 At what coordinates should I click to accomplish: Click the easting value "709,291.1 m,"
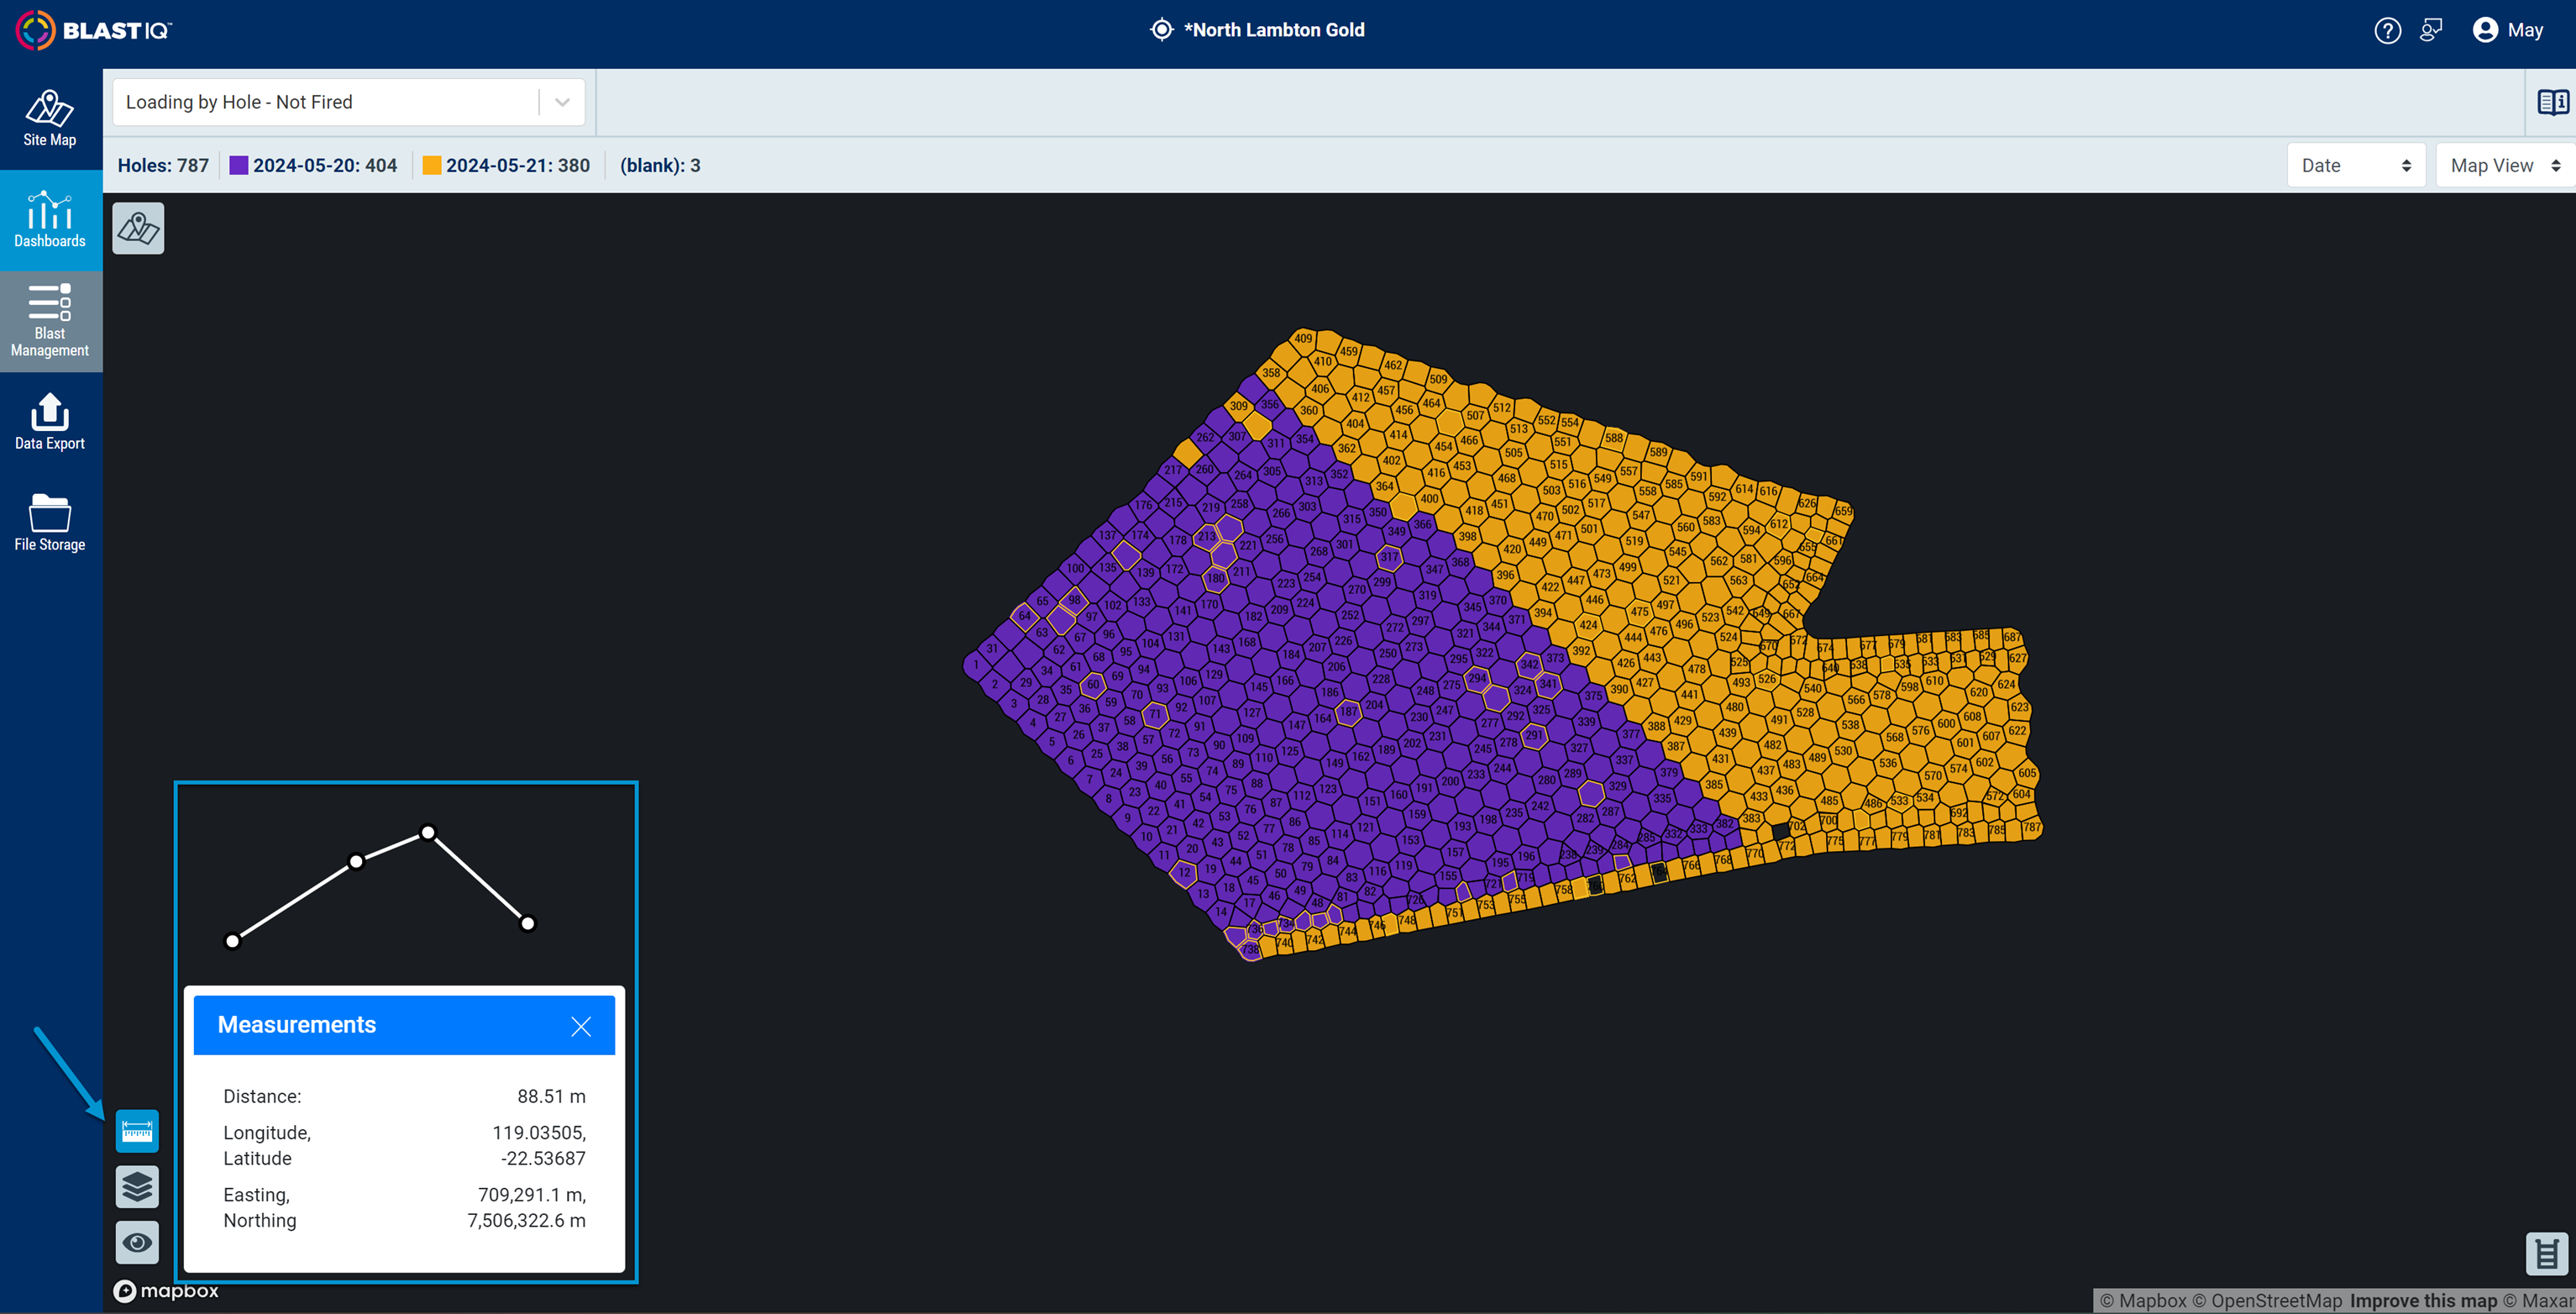tap(532, 1195)
